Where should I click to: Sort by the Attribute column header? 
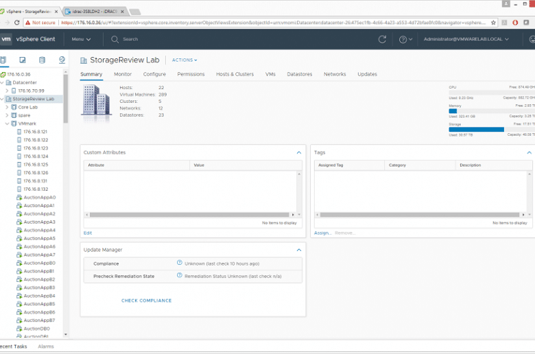coord(136,165)
